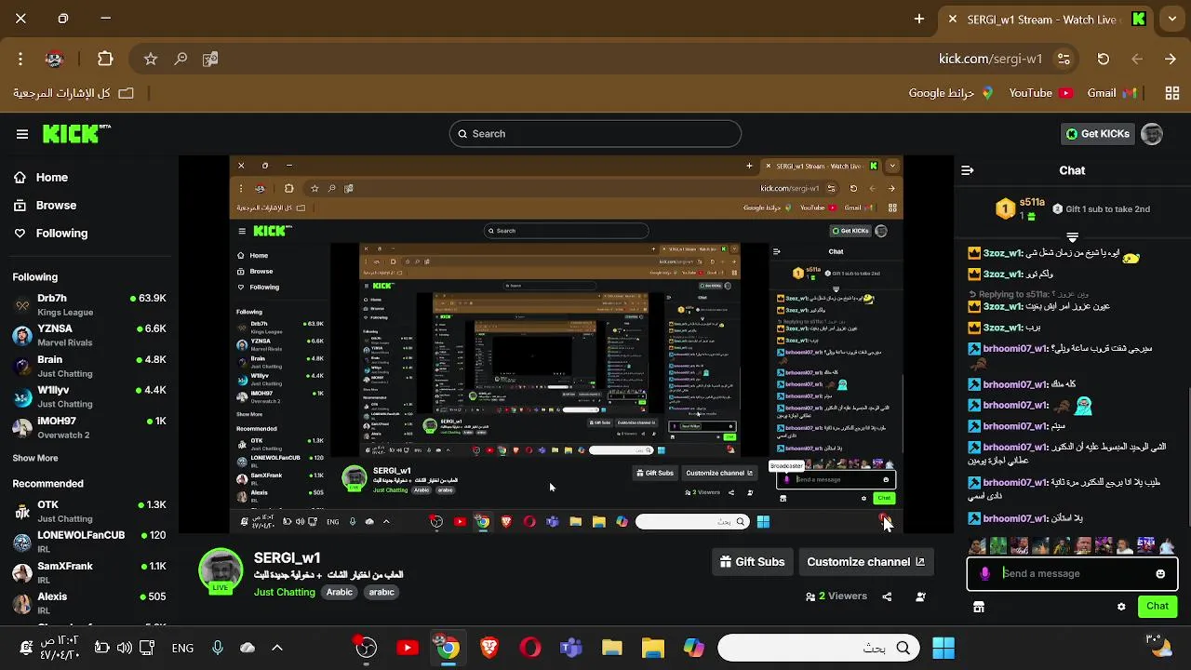Viewport: 1191px width, 670px height.
Task: Open the Chrome three-dot menu
Action: [20, 59]
